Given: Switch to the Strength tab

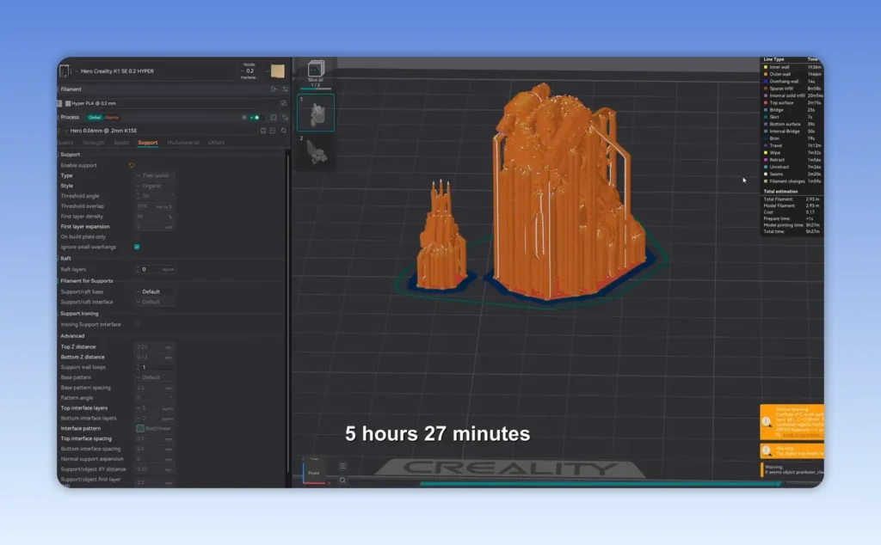Looking at the screenshot, I should (x=93, y=143).
